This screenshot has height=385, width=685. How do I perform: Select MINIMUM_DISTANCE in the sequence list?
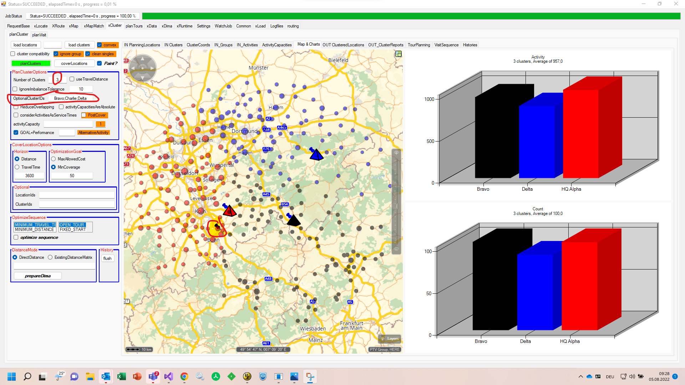coord(34,230)
